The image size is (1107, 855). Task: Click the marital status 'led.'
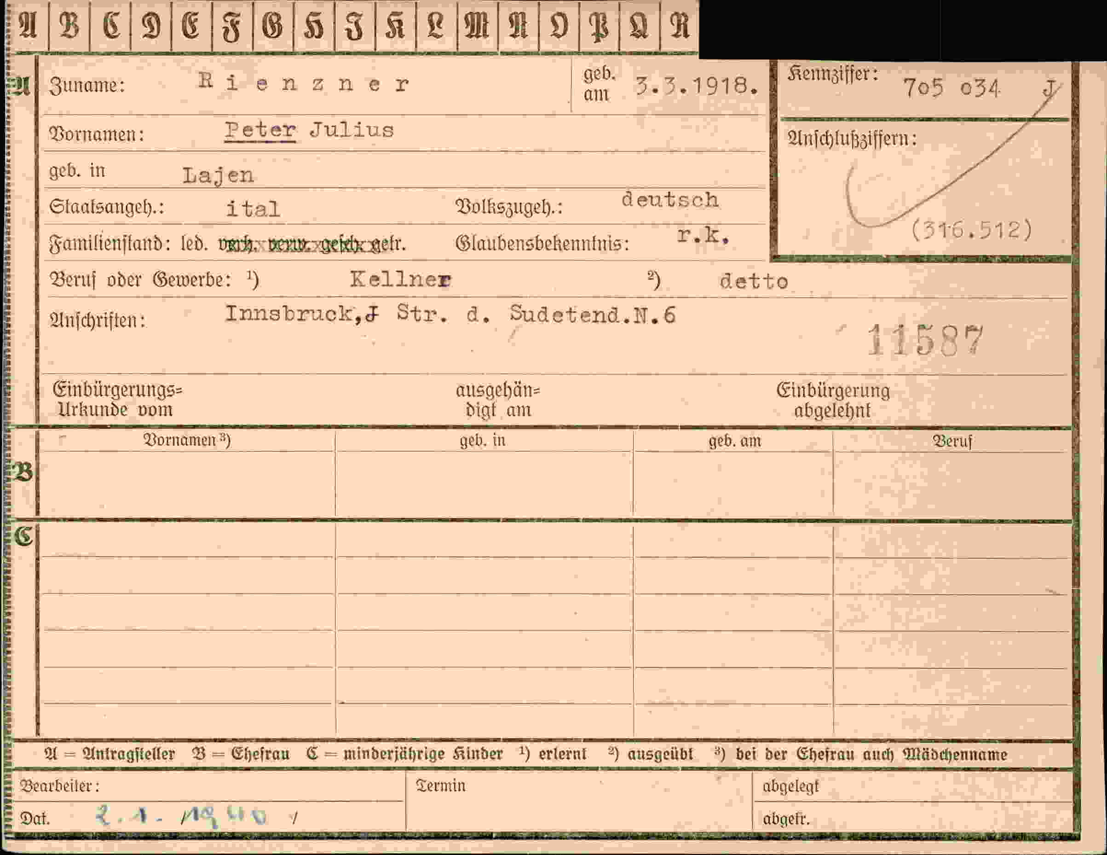(x=194, y=244)
